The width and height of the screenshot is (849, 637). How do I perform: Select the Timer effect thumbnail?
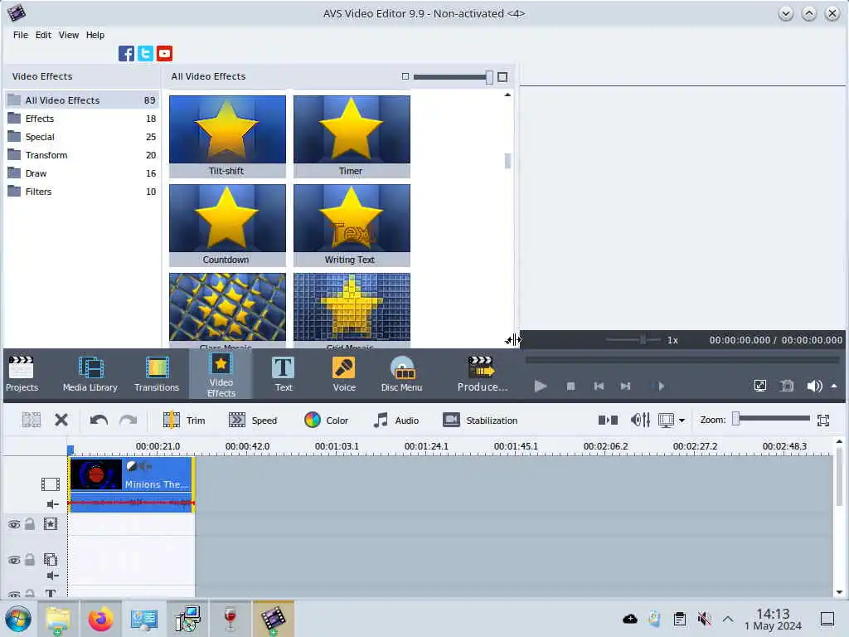point(352,136)
